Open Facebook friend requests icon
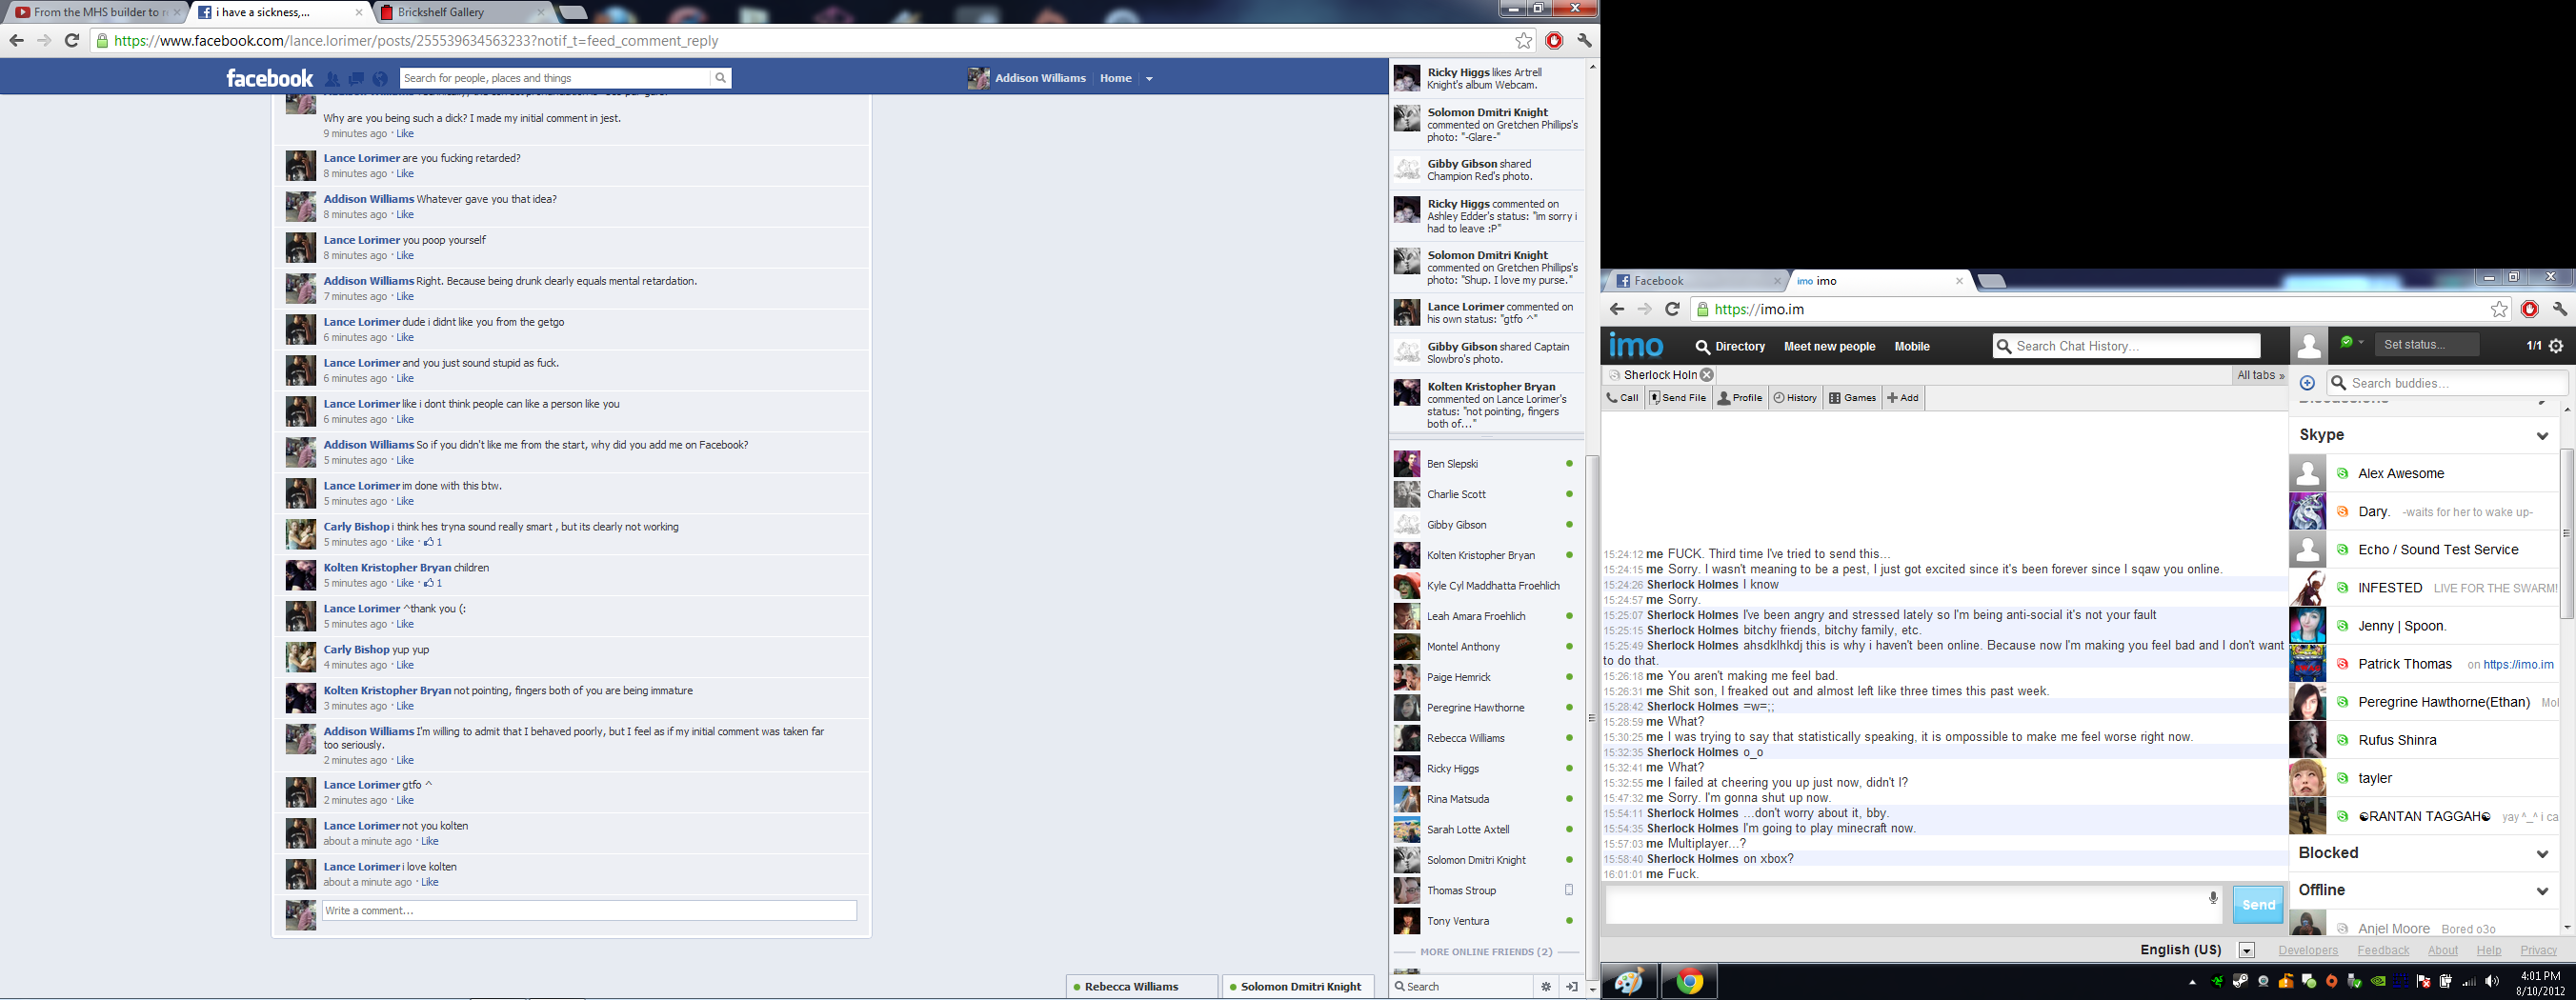This screenshot has height=1000, width=2576. click(x=332, y=79)
